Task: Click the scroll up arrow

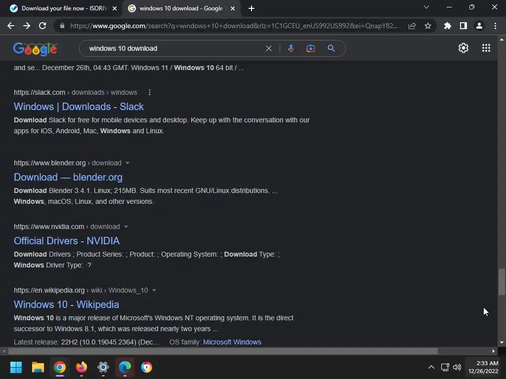Action: (x=502, y=39)
